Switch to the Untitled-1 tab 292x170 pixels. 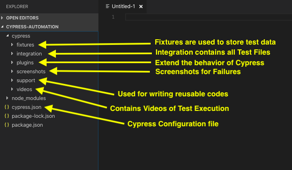pyautogui.click(x=123, y=6)
